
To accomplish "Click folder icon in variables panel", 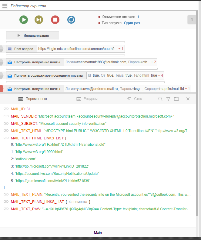I will [x=176, y=99].
